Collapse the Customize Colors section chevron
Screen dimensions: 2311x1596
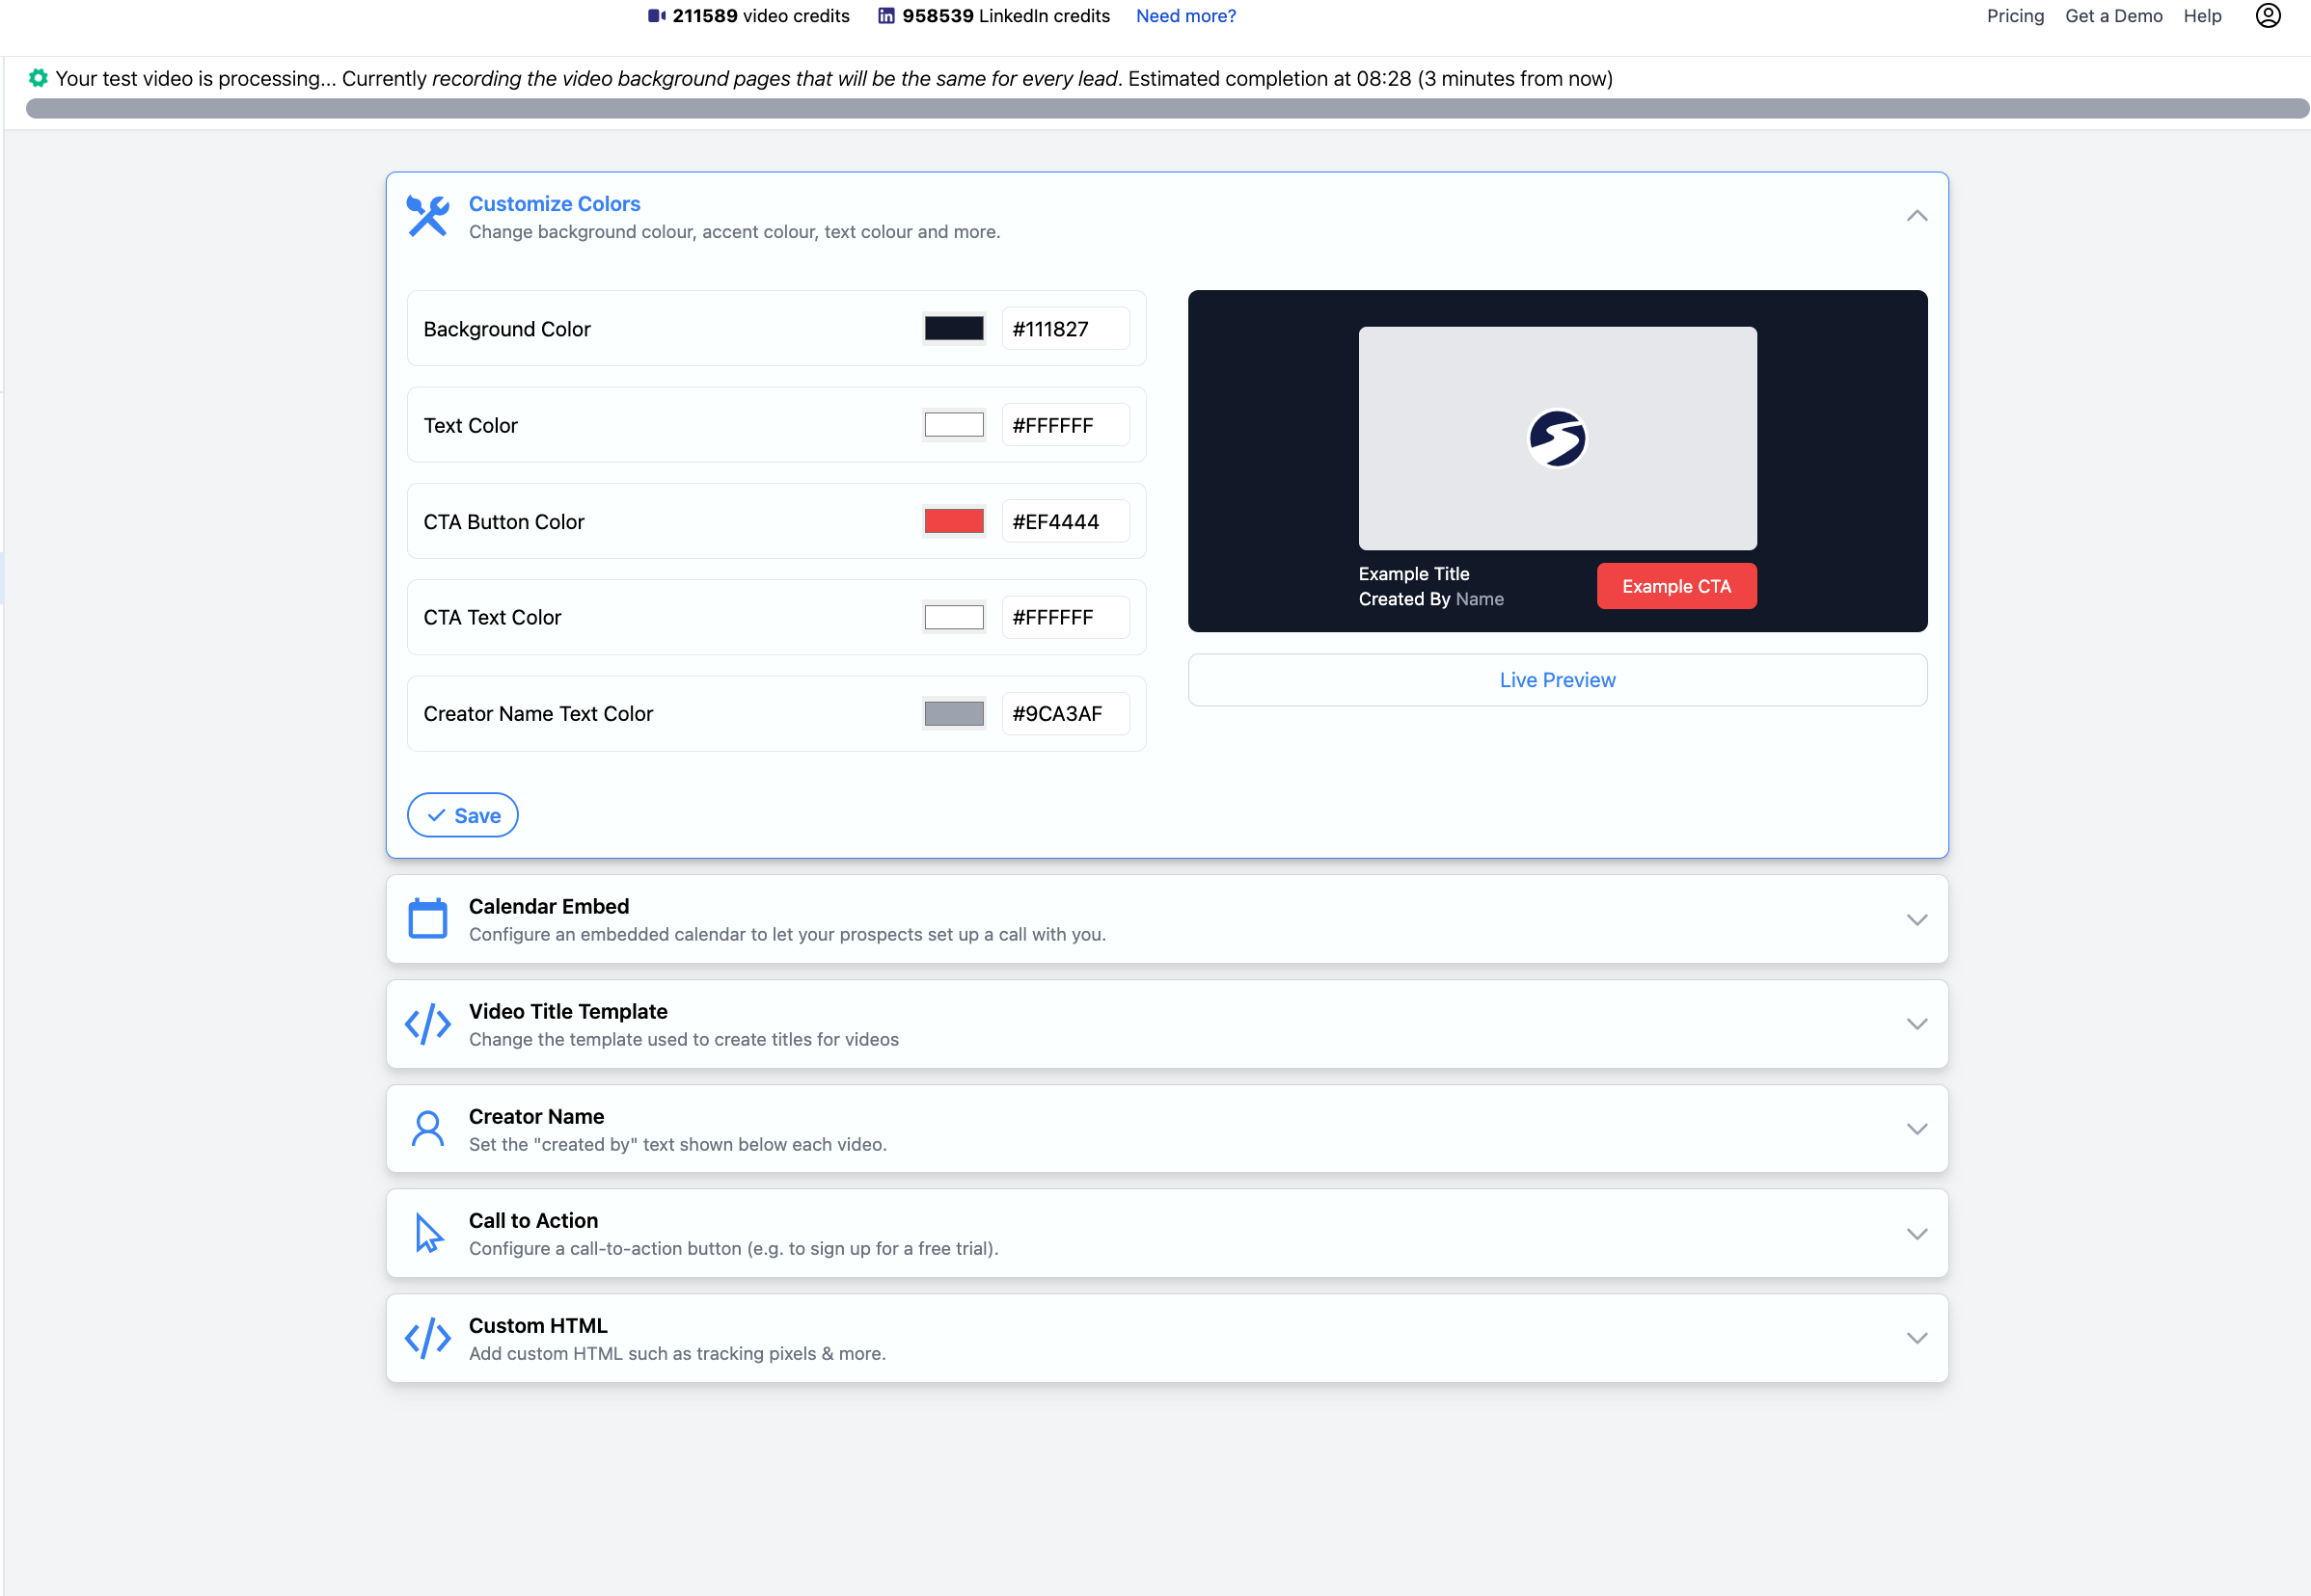(1917, 216)
